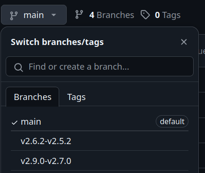Click the branch icon beside 4 Branches
Viewport: 205px width, 173px height.
pos(79,15)
